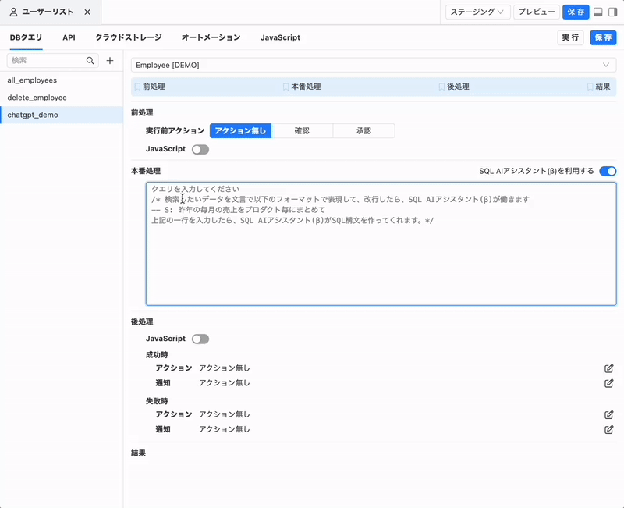Viewport: 624px width, 508px height.
Task: Enable JavaScript toggle in 後処理 section
Action: (x=200, y=339)
